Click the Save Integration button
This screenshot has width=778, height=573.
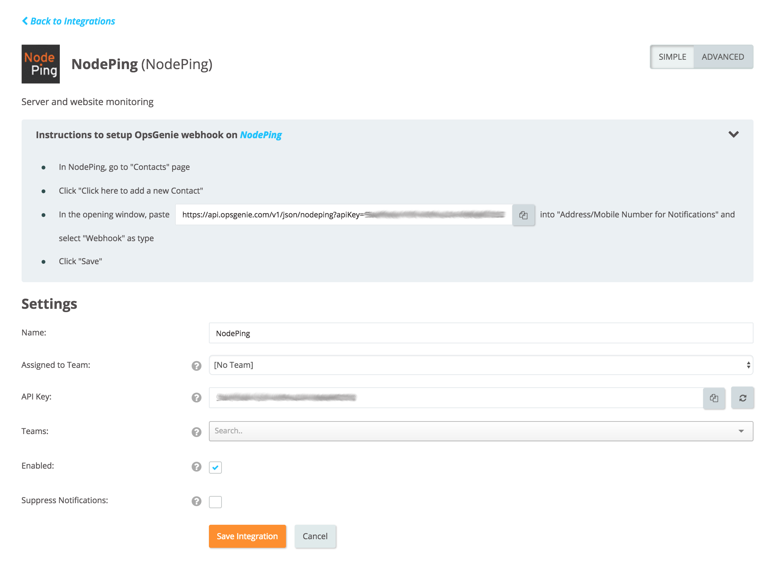(x=247, y=536)
